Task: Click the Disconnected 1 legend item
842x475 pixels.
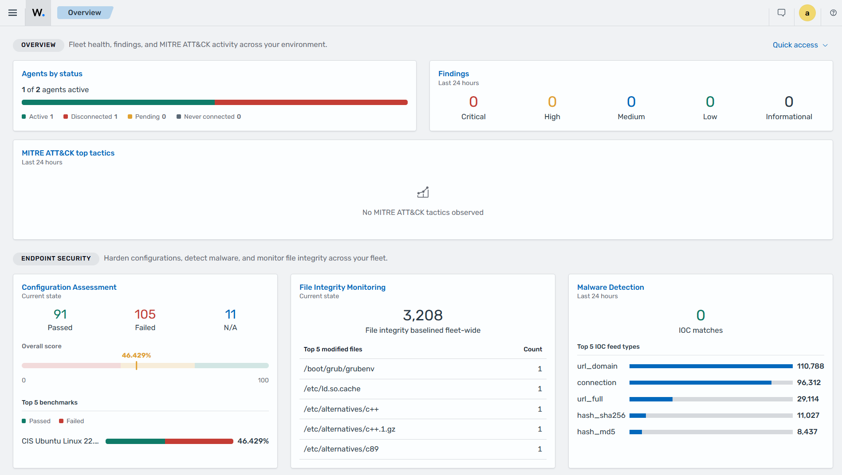Action: click(x=90, y=117)
